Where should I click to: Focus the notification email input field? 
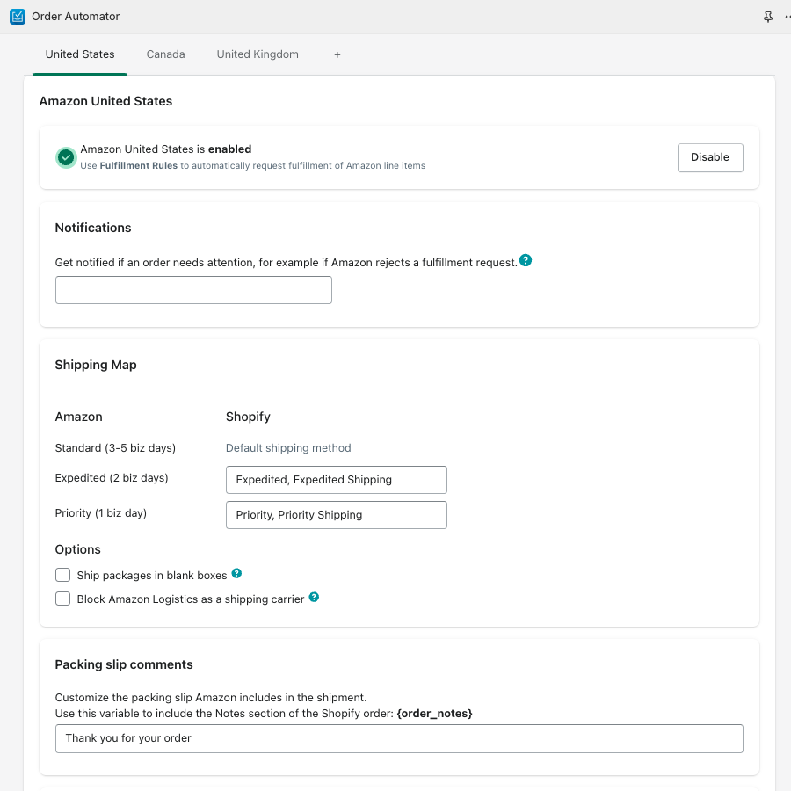pyautogui.click(x=193, y=290)
